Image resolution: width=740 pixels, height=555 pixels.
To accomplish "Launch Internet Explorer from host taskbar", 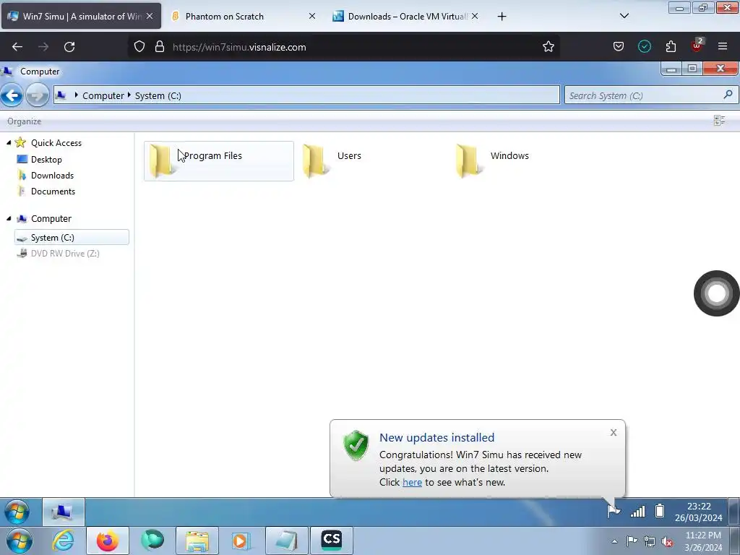I will (x=64, y=541).
